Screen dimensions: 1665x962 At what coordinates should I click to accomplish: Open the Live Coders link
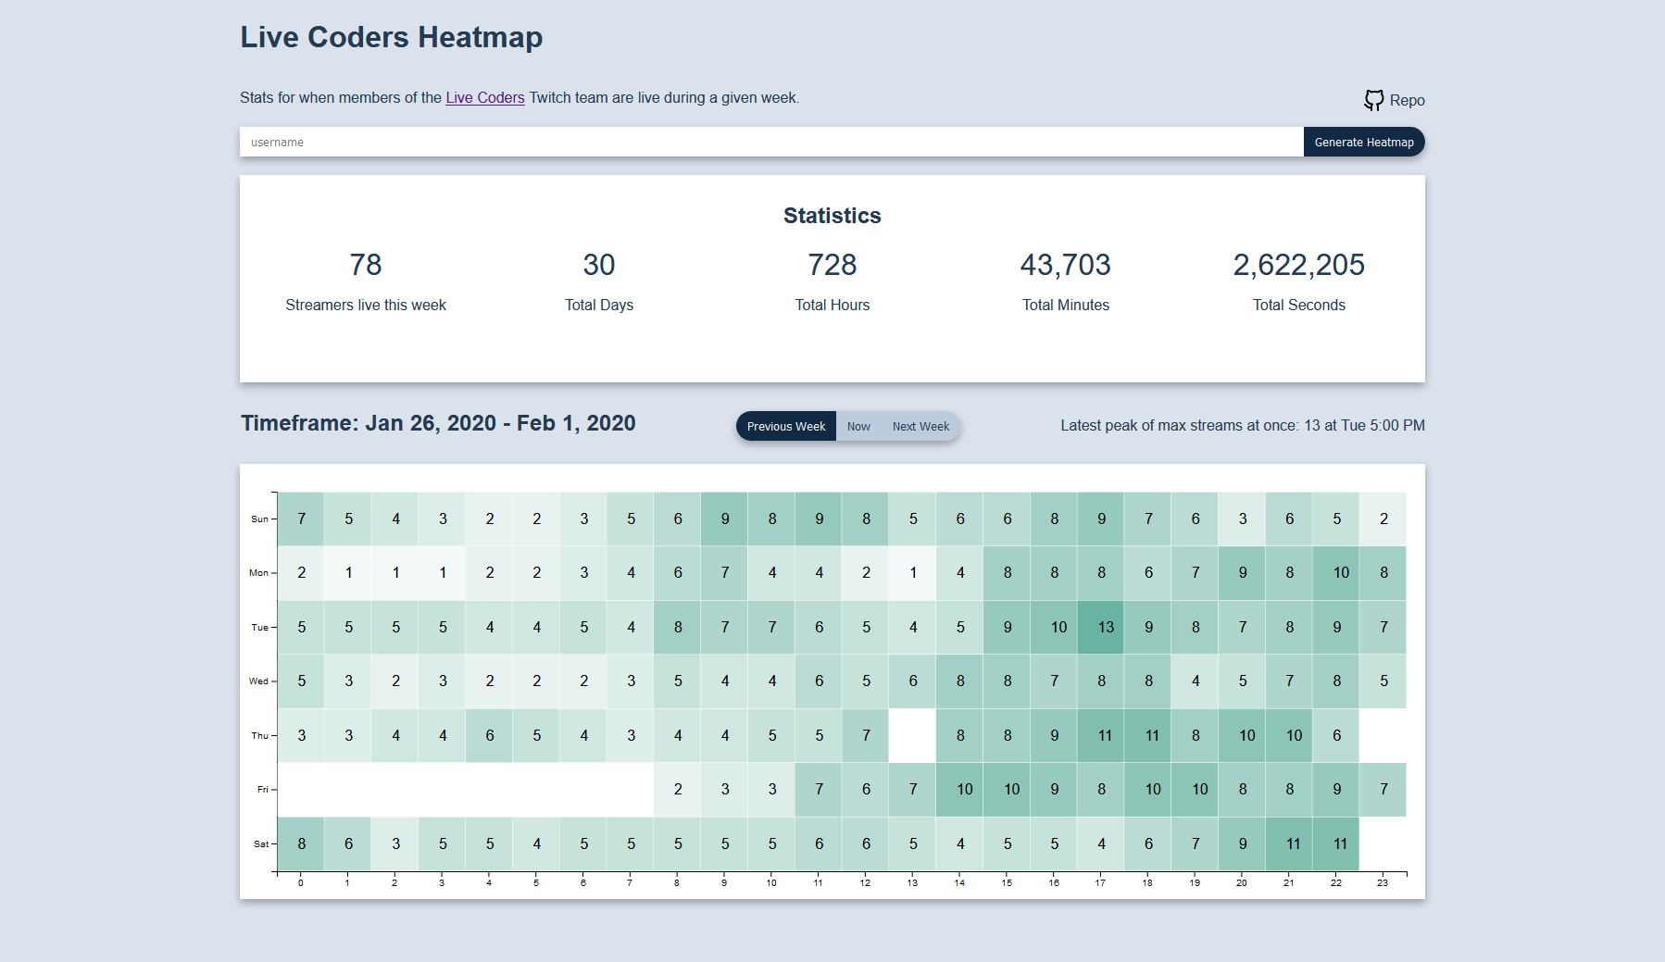[x=485, y=97]
